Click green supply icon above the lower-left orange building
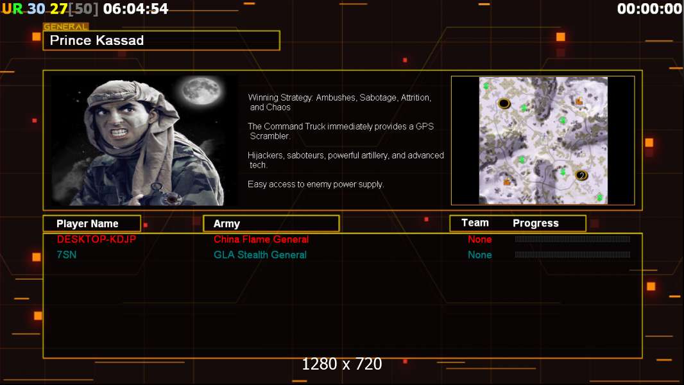This screenshot has height=385, width=684. tap(522, 160)
